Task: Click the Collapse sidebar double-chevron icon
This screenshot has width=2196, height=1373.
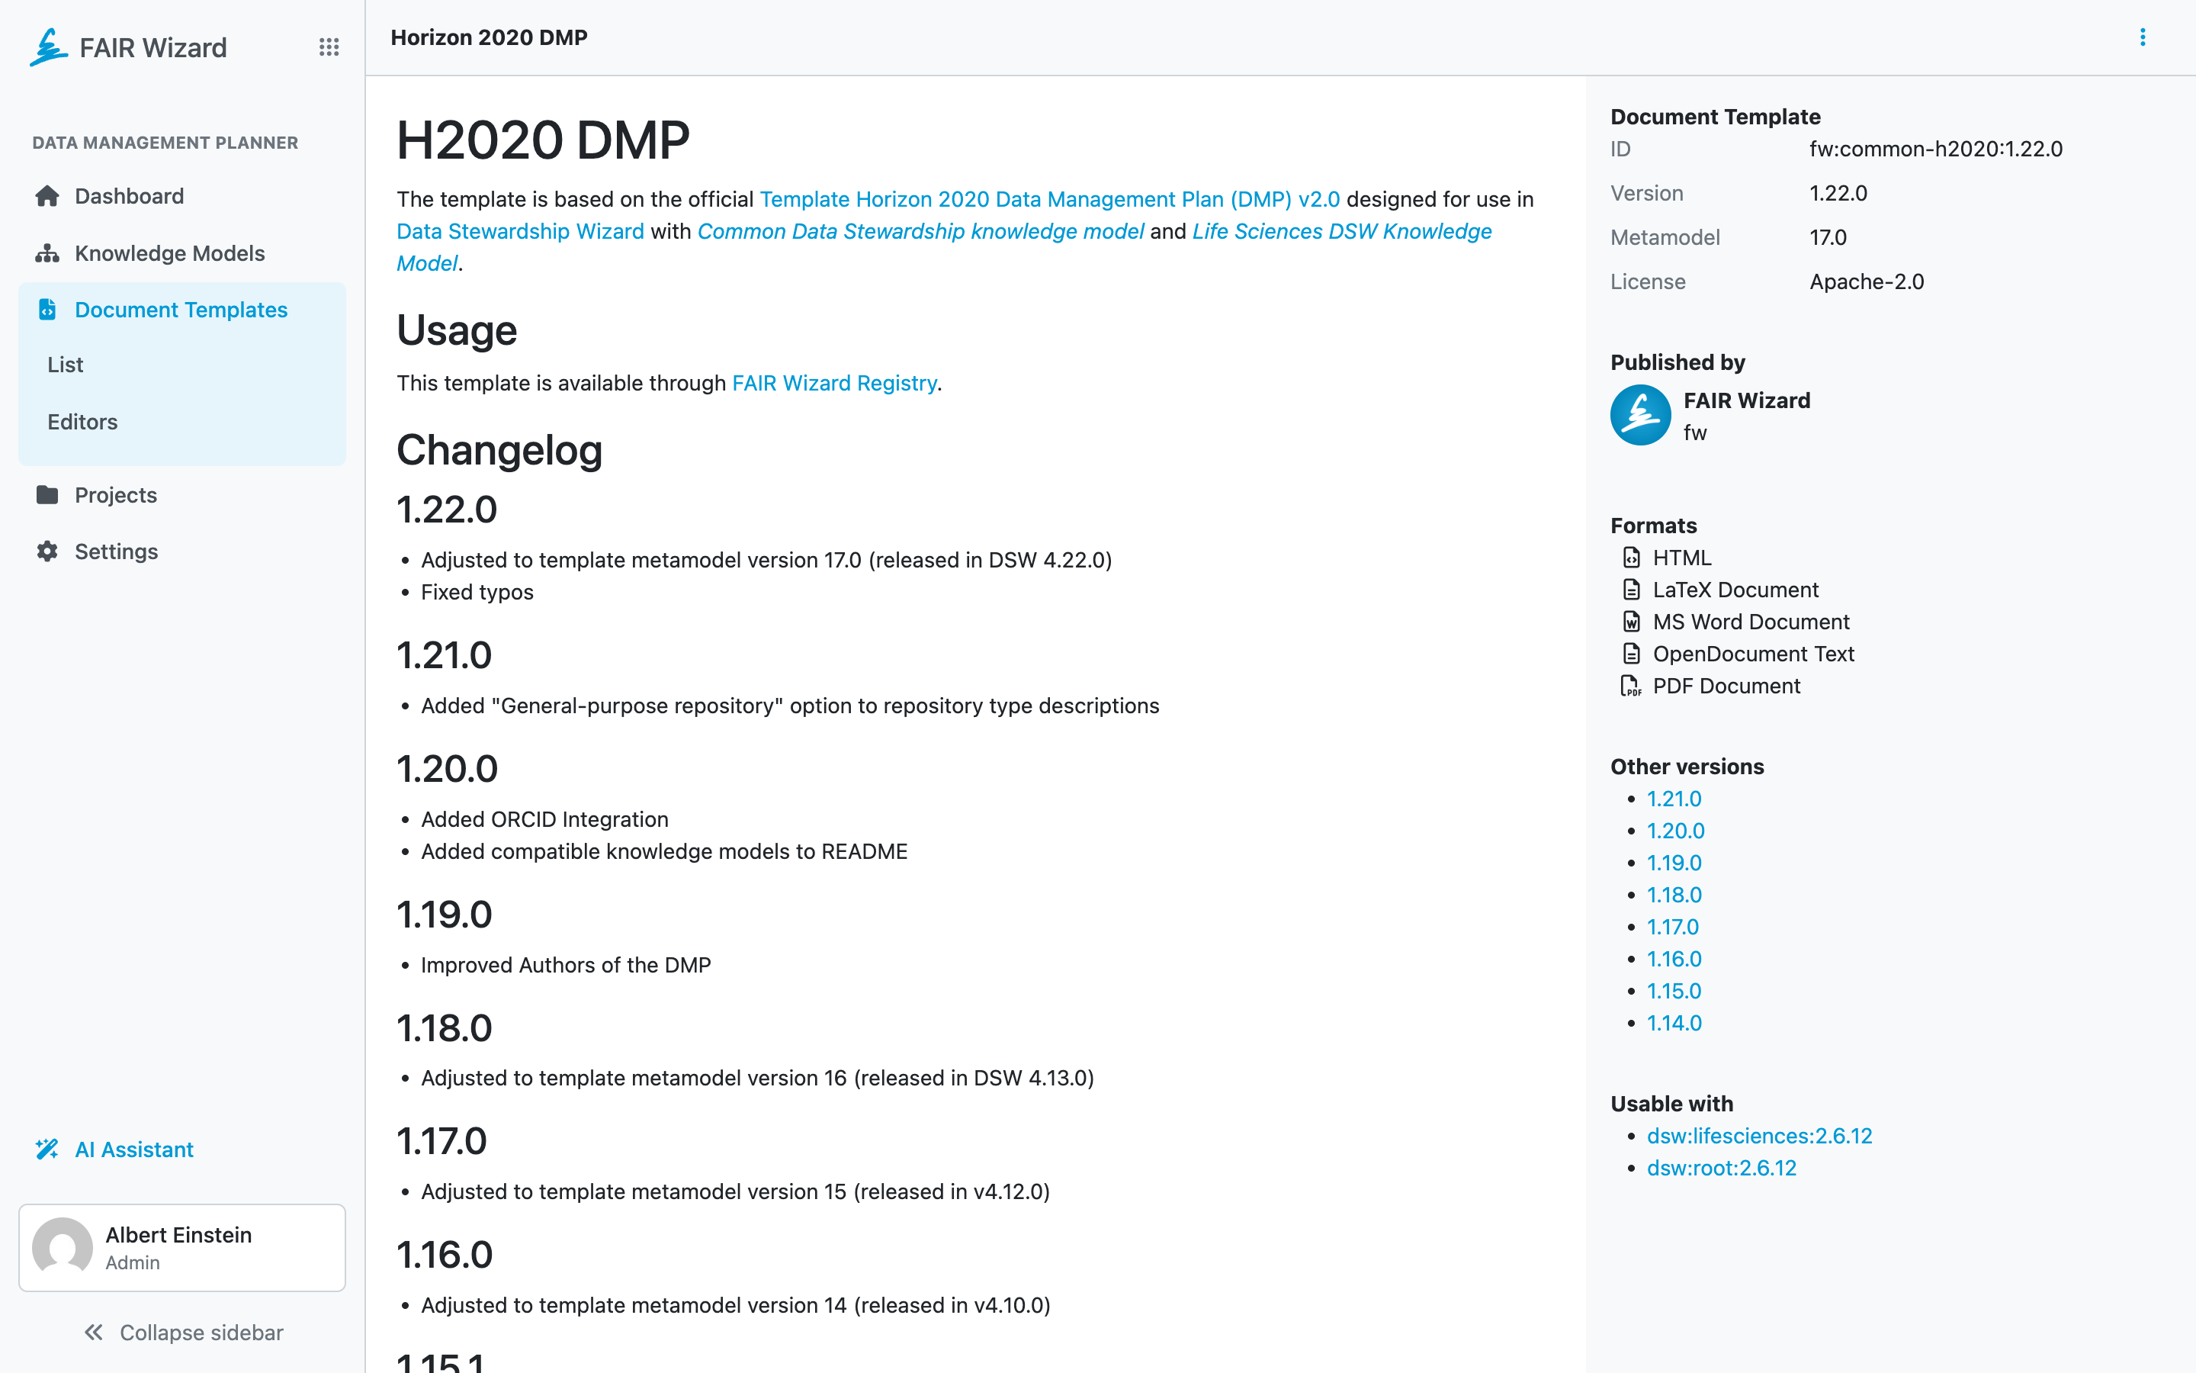Action: point(94,1332)
